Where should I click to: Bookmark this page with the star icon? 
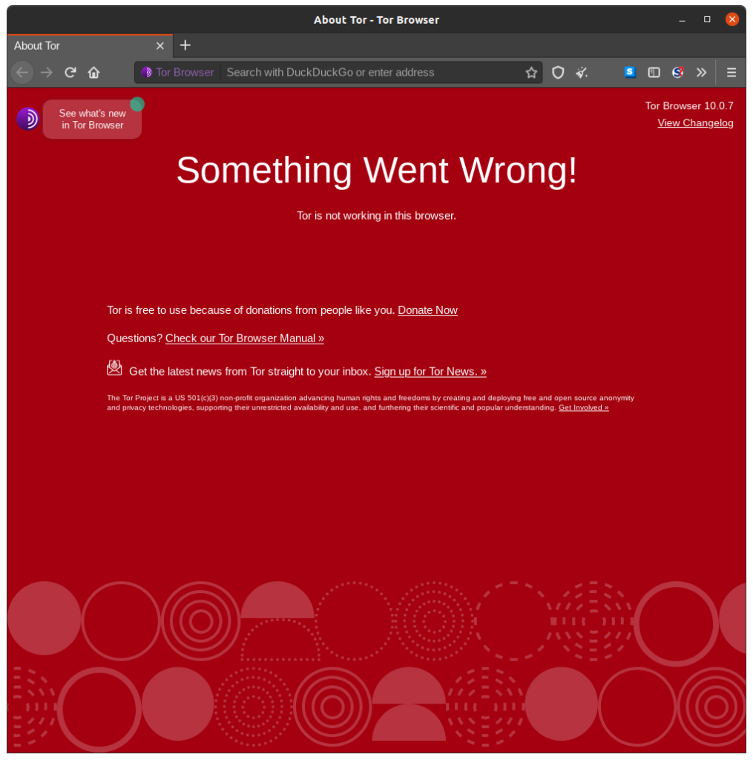tap(531, 72)
